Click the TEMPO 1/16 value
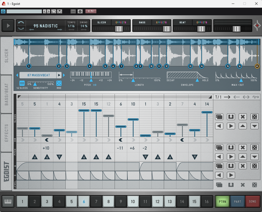Image resolution: width=262 pixels, height=212 pixels. 71,26
